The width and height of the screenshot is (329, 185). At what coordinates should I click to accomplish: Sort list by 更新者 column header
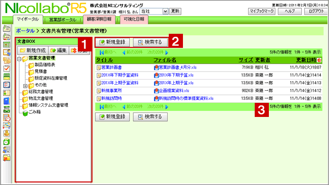pos(263,60)
